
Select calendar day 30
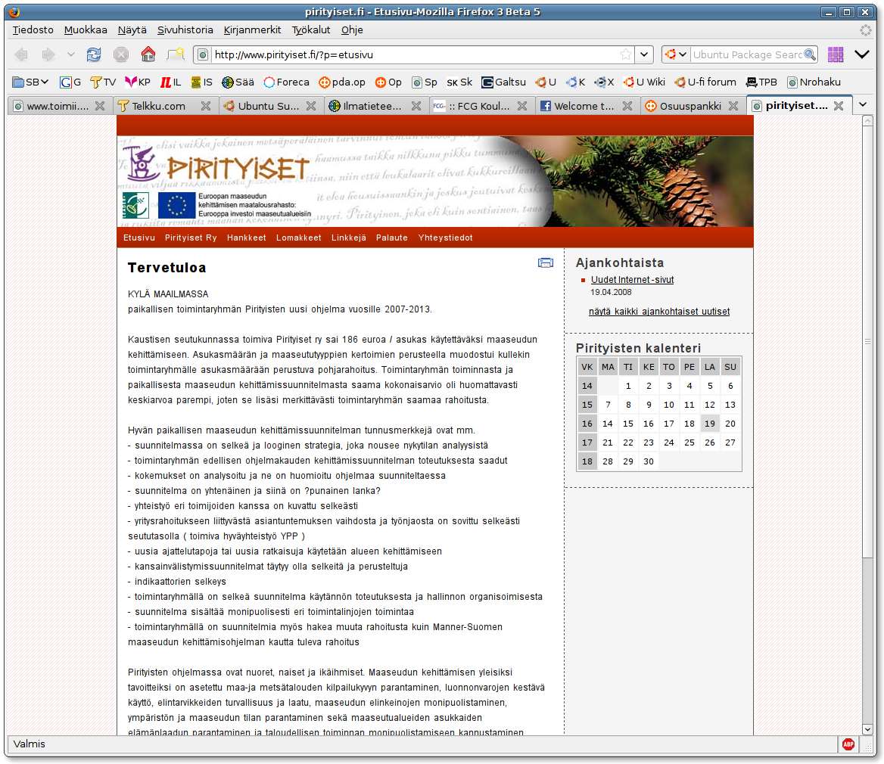pos(649,461)
